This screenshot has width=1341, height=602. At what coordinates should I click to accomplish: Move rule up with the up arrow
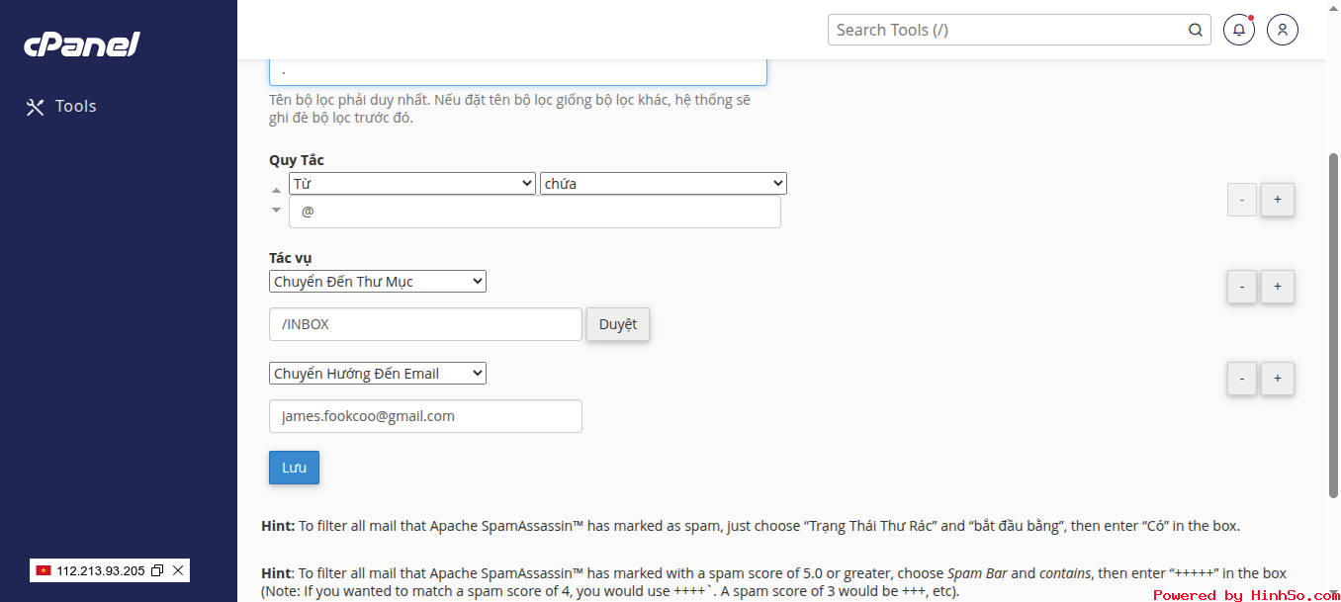coord(276,190)
